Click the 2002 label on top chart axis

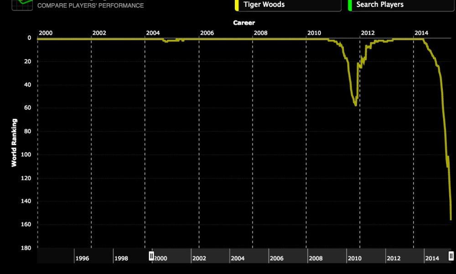tap(99, 33)
